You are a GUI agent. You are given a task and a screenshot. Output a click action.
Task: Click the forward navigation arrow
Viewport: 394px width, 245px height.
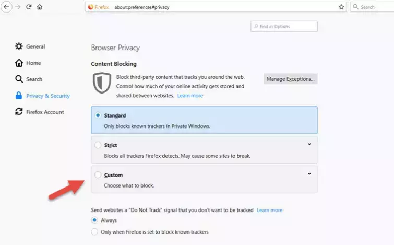point(17,7)
